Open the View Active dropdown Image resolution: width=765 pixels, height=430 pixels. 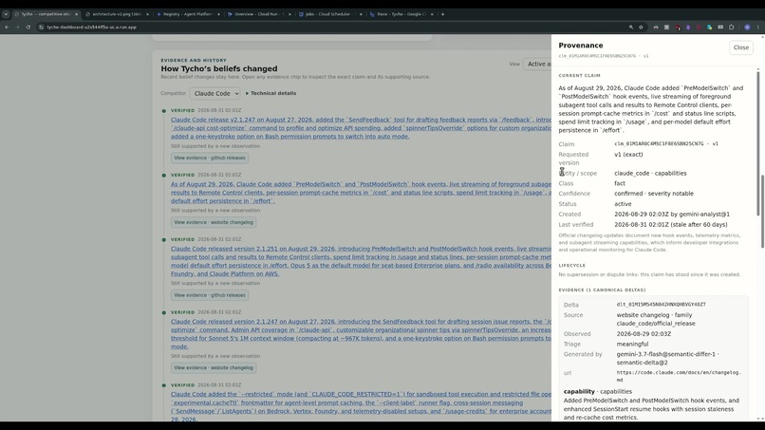[x=537, y=64]
